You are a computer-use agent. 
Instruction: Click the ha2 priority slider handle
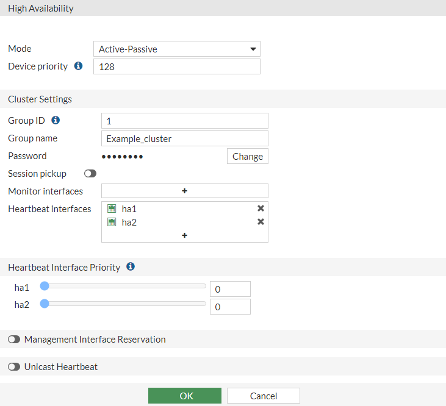click(x=44, y=303)
